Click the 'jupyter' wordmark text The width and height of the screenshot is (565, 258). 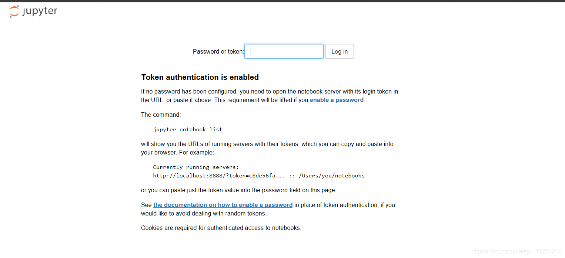coord(40,11)
